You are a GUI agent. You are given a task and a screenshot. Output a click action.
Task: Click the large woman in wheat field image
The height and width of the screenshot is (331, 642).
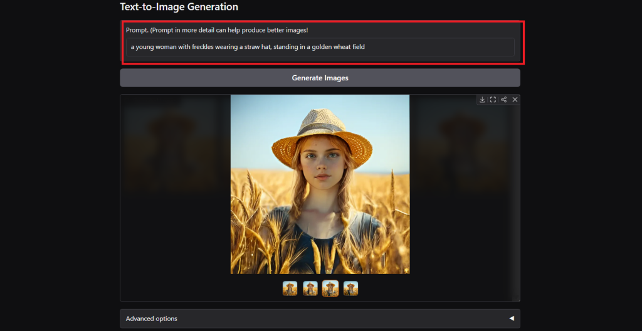click(x=320, y=184)
